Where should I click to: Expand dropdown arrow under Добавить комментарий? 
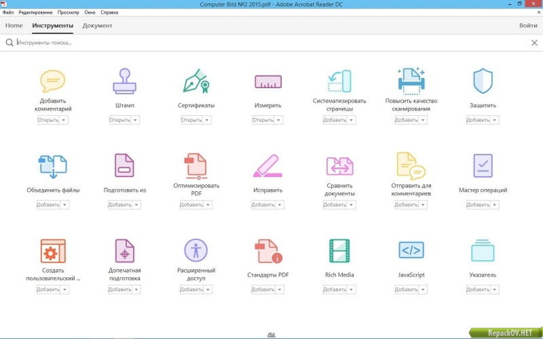point(64,120)
